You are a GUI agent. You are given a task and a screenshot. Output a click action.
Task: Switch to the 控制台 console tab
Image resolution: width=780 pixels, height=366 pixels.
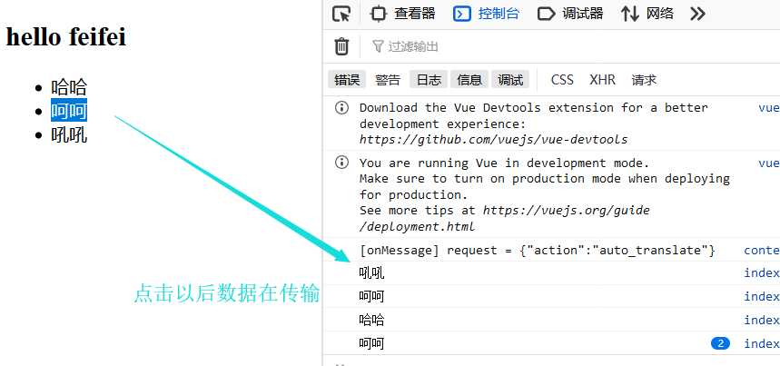(x=487, y=14)
